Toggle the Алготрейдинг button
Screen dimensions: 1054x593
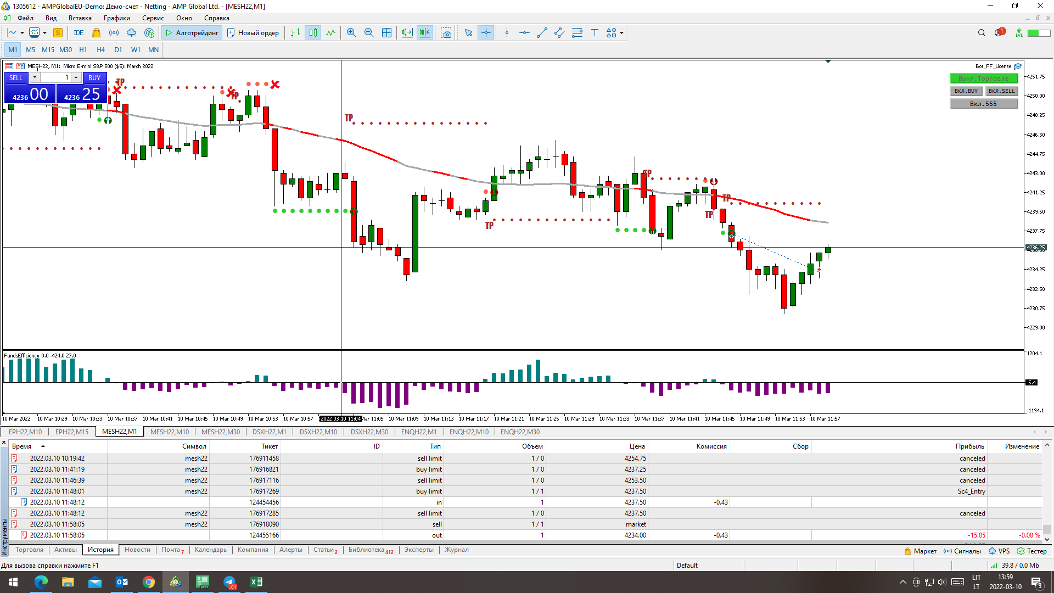192,33
